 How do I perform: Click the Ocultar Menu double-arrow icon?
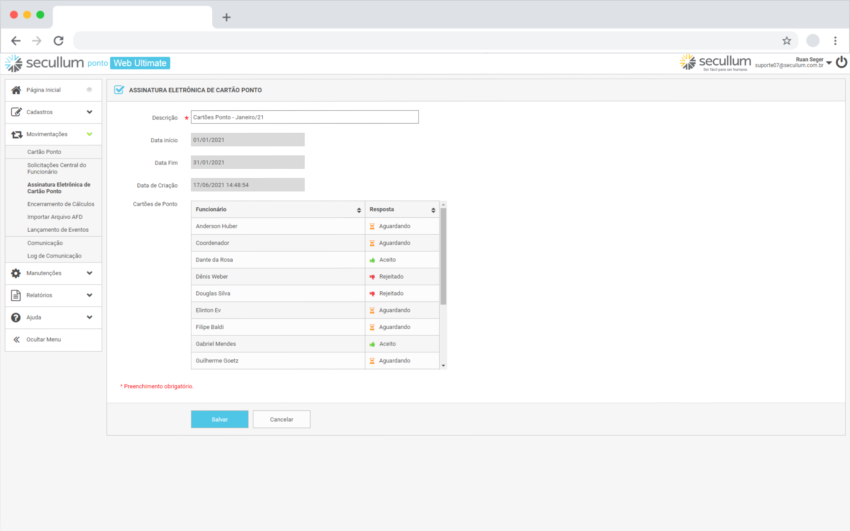(17, 339)
